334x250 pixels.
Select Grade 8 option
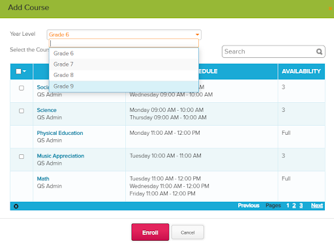(x=124, y=75)
